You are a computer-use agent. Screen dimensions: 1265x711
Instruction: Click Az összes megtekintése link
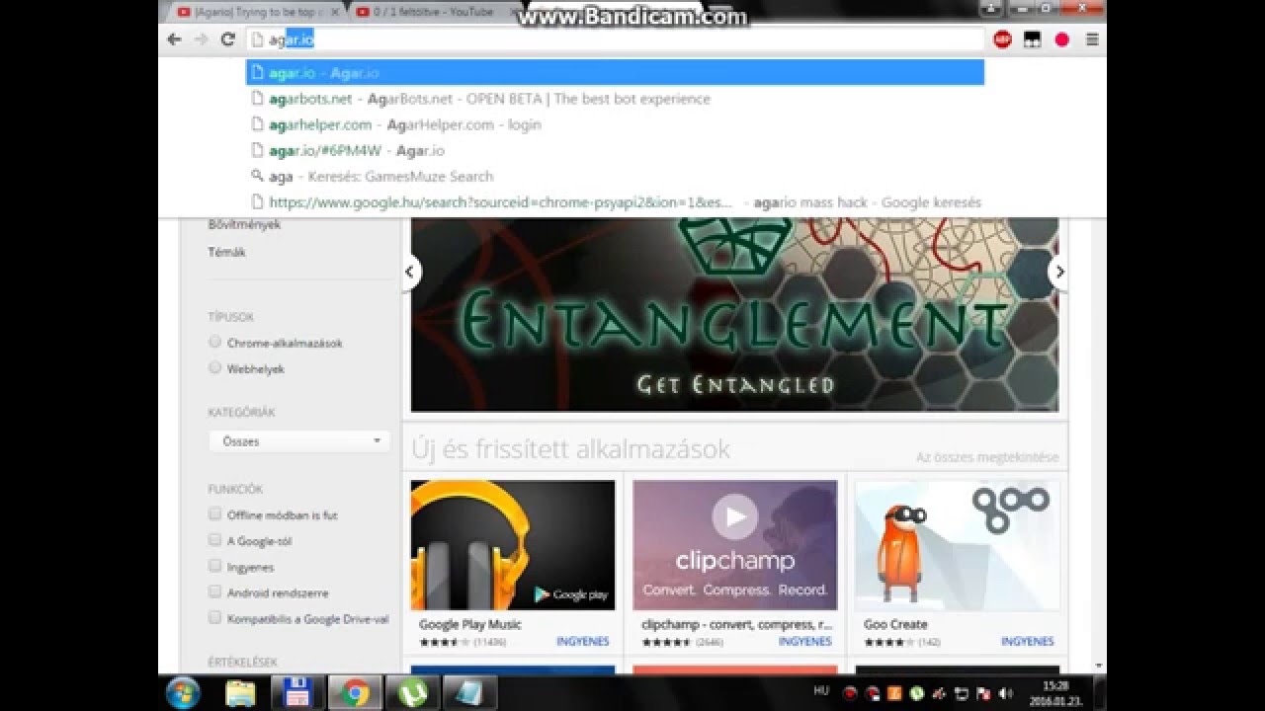pos(986,457)
